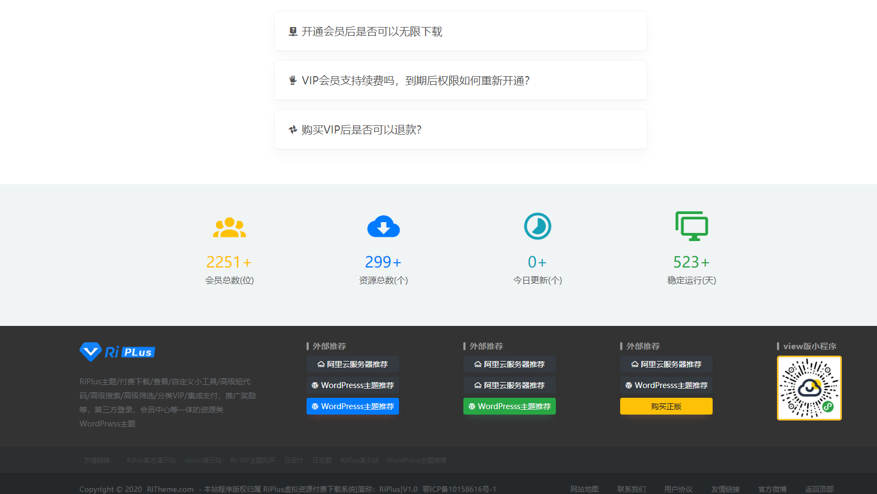Click the blue cloud download icon

(383, 227)
